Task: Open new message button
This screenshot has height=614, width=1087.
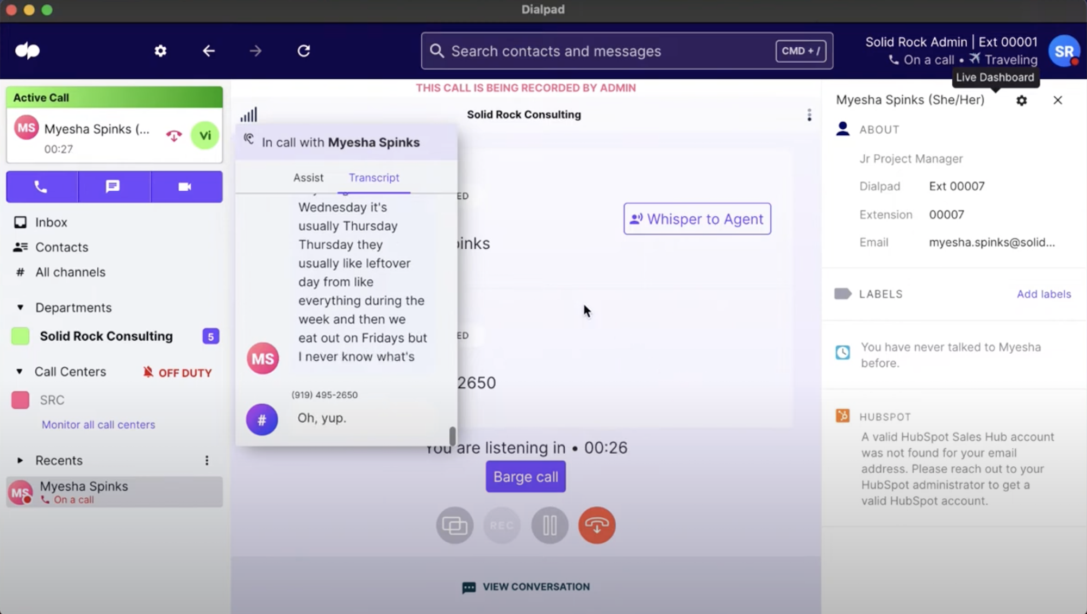Action: [x=114, y=186]
